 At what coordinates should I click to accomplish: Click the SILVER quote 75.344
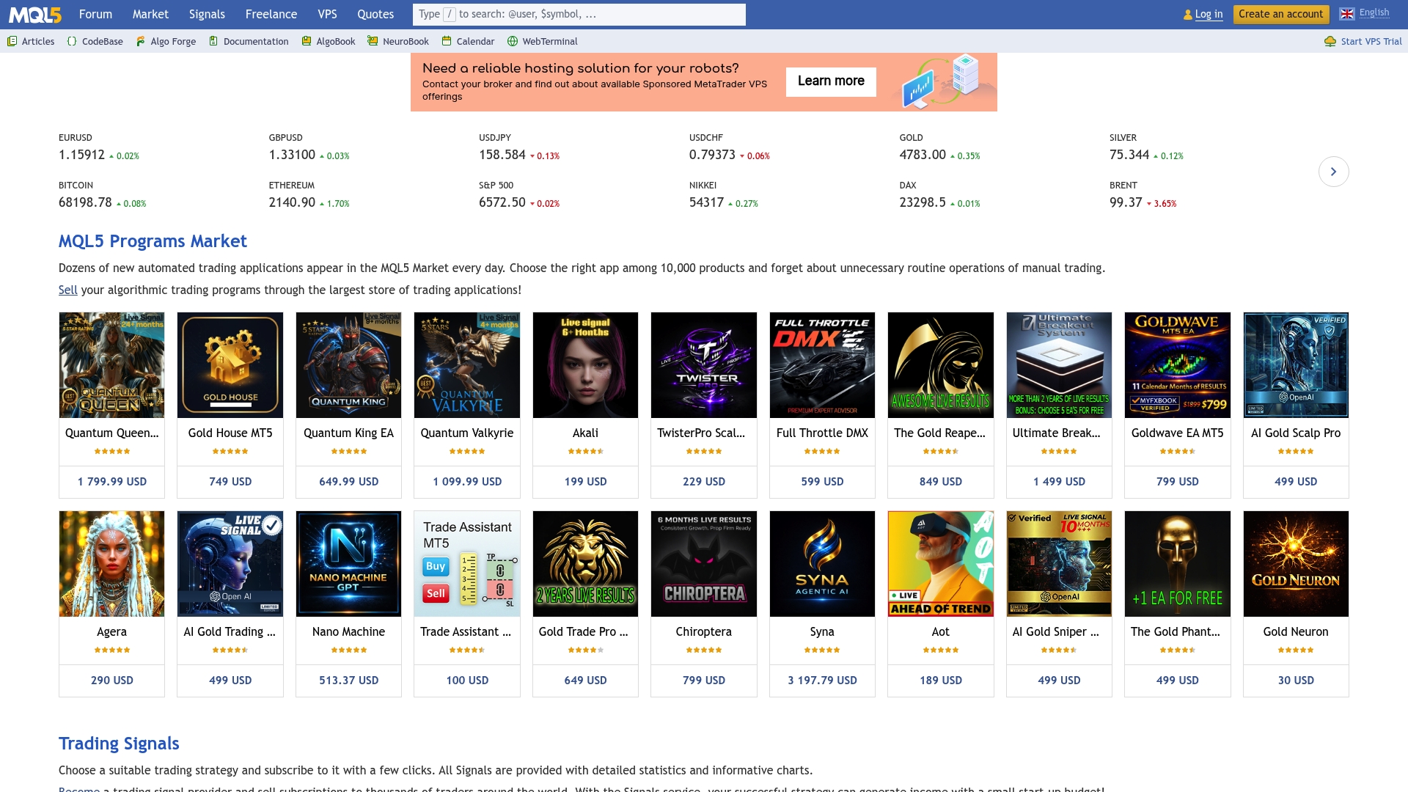pos(1129,155)
